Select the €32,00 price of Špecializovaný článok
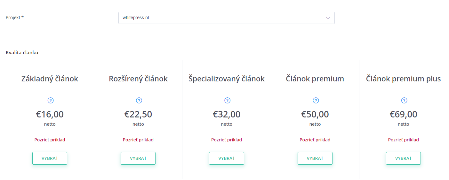Viewport: 449px width, 180px height. click(x=227, y=114)
